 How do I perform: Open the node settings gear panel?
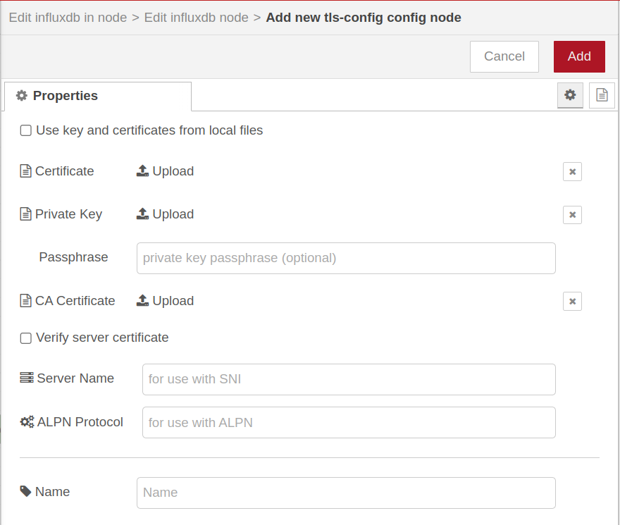tap(569, 95)
